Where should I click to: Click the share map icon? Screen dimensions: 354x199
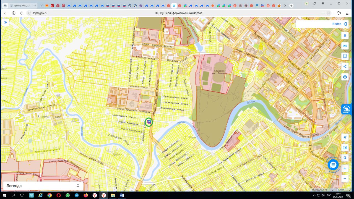coord(345,67)
